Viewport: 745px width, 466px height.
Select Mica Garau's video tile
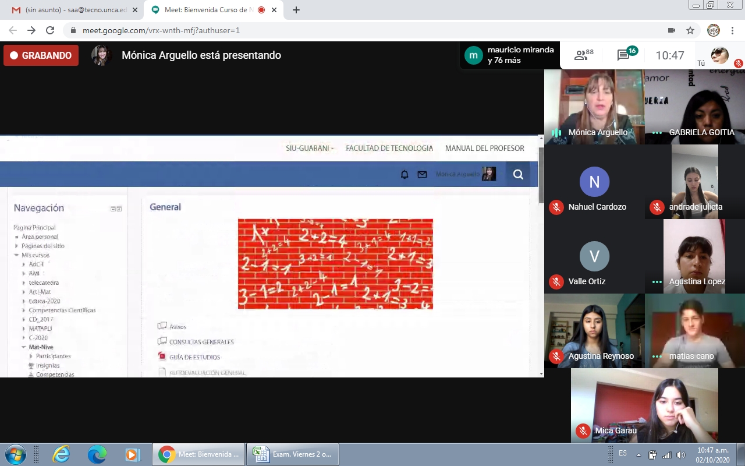point(644,405)
